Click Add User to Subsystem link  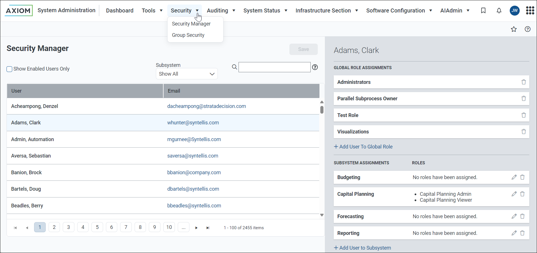362,248
